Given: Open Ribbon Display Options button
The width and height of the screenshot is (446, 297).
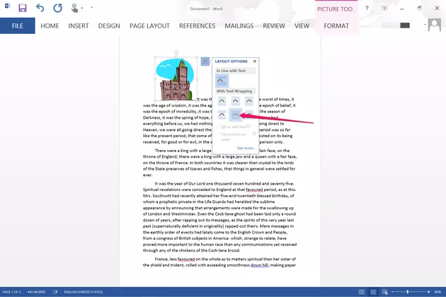Looking at the screenshot, I should (384, 8).
